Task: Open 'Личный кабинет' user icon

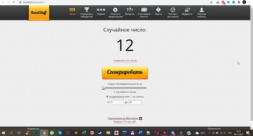Action: (x=202, y=10)
